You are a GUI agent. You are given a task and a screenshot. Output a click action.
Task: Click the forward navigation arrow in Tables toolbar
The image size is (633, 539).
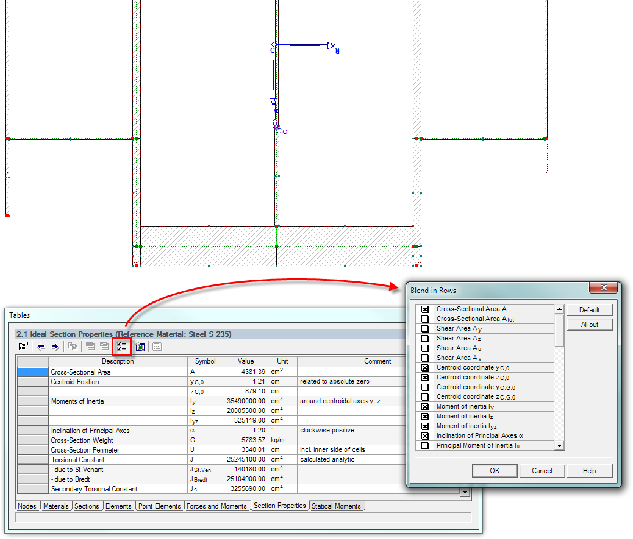pyautogui.click(x=55, y=347)
